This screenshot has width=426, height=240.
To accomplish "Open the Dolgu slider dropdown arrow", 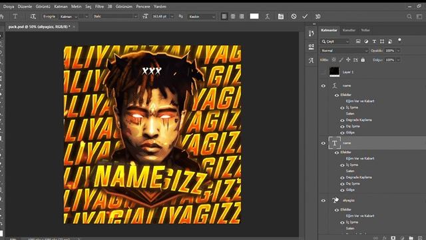I will (398, 60).
